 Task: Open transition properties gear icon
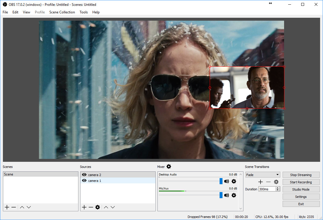[x=276, y=182]
